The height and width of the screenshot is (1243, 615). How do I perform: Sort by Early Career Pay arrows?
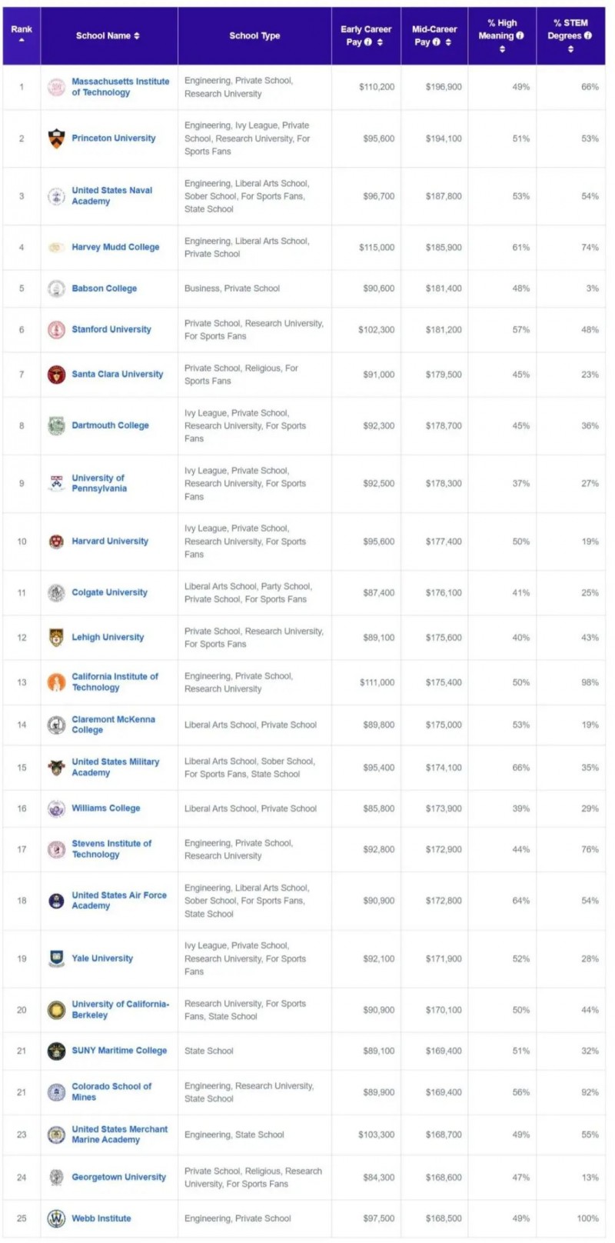381,42
